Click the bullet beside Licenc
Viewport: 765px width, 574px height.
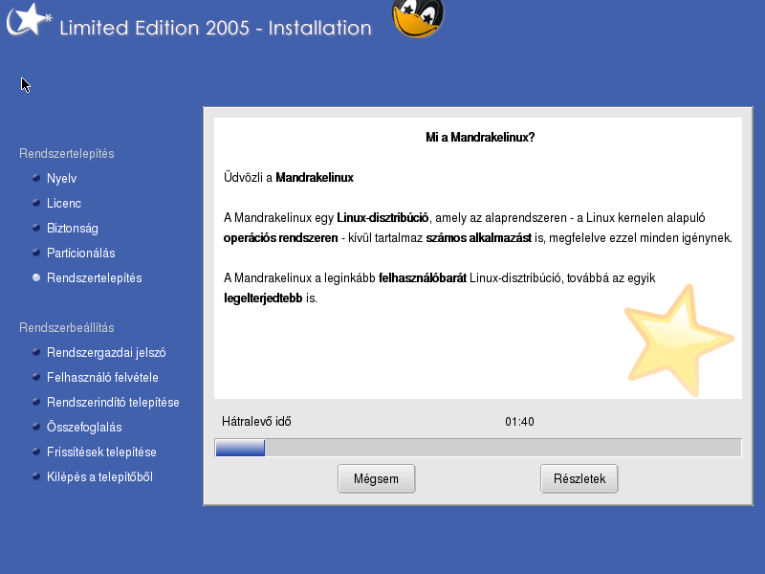[x=36, y=203]
